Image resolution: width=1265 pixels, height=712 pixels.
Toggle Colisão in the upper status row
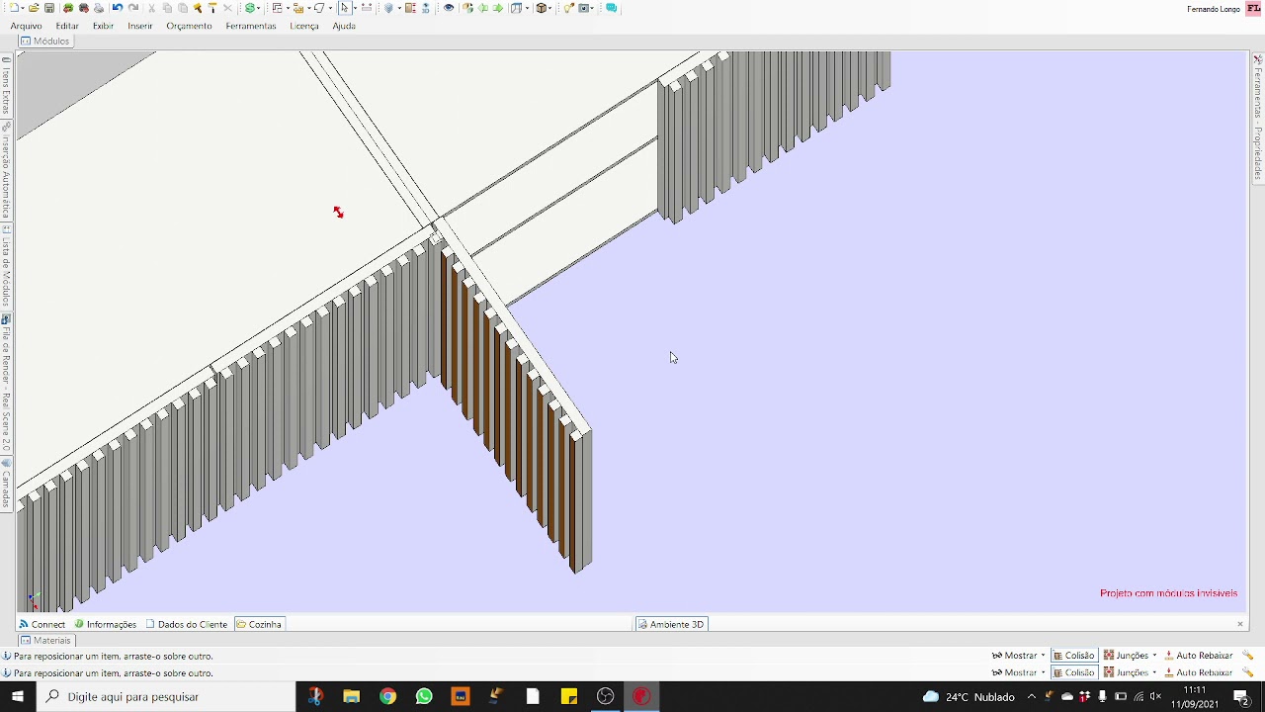coord(1073,656)
